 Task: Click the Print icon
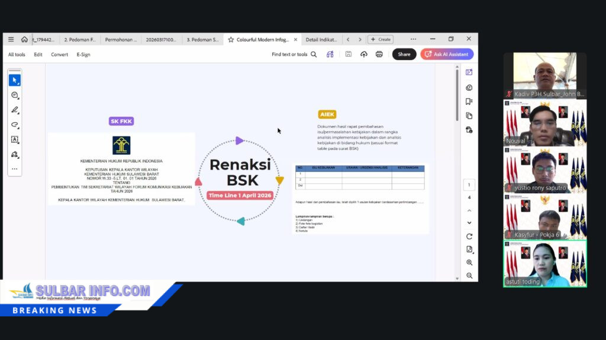tap(379, 54)
